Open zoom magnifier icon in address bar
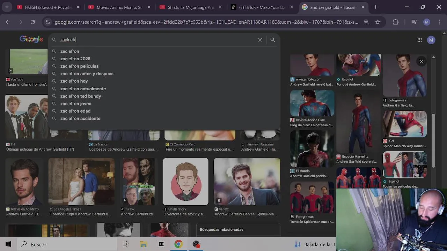447x251 pixels. (366, 22)
